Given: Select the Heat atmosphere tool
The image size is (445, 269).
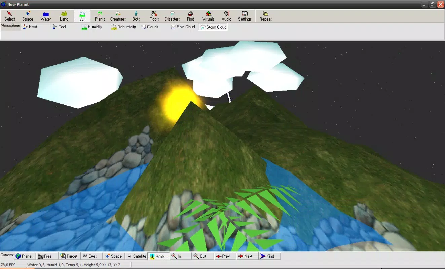Looking at the screenshot, I should pos(30,27).
